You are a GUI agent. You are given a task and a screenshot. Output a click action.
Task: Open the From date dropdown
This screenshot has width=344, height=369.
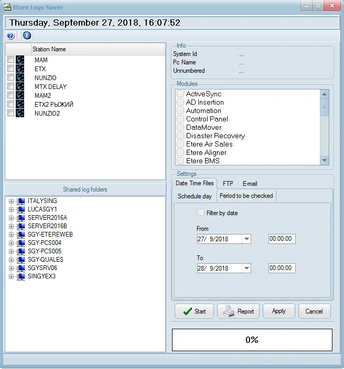[x=246, y=239]
